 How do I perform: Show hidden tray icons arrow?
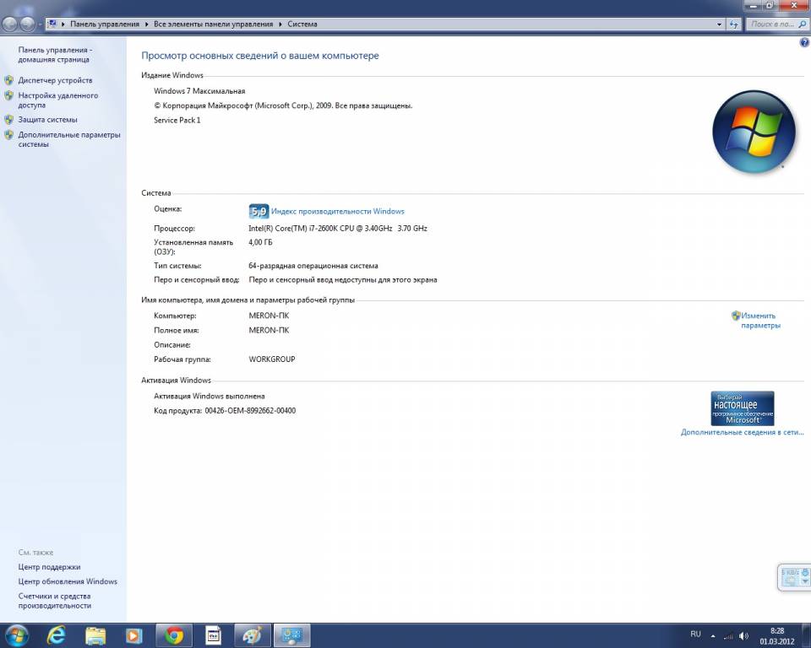pyautogui.click(x=713, y=635)
